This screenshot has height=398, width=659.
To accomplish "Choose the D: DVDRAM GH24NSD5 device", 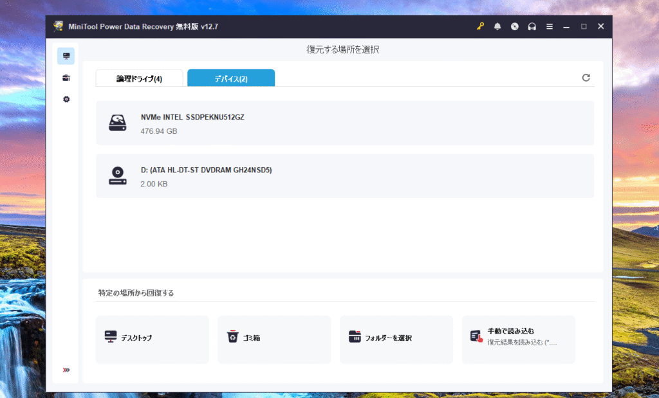I will tap(344, 176).
